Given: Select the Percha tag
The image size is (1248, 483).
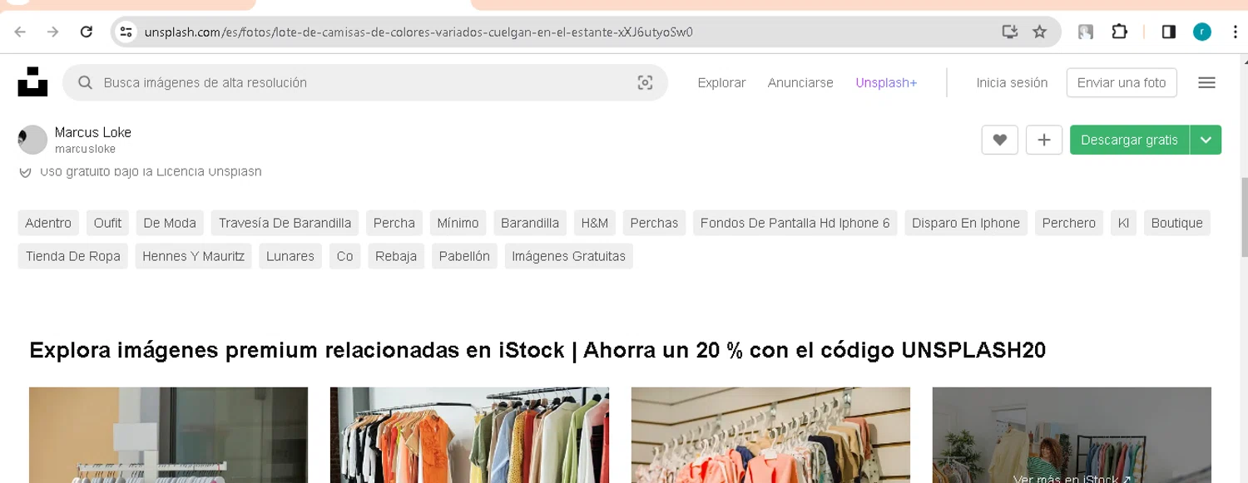Looking at the screenshot, I should 394,223.
